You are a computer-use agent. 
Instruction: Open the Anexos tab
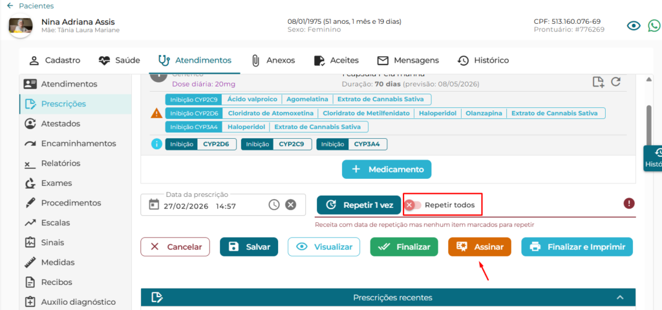coord(273,60)
